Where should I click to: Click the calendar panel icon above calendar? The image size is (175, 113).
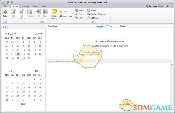[4, 27]
